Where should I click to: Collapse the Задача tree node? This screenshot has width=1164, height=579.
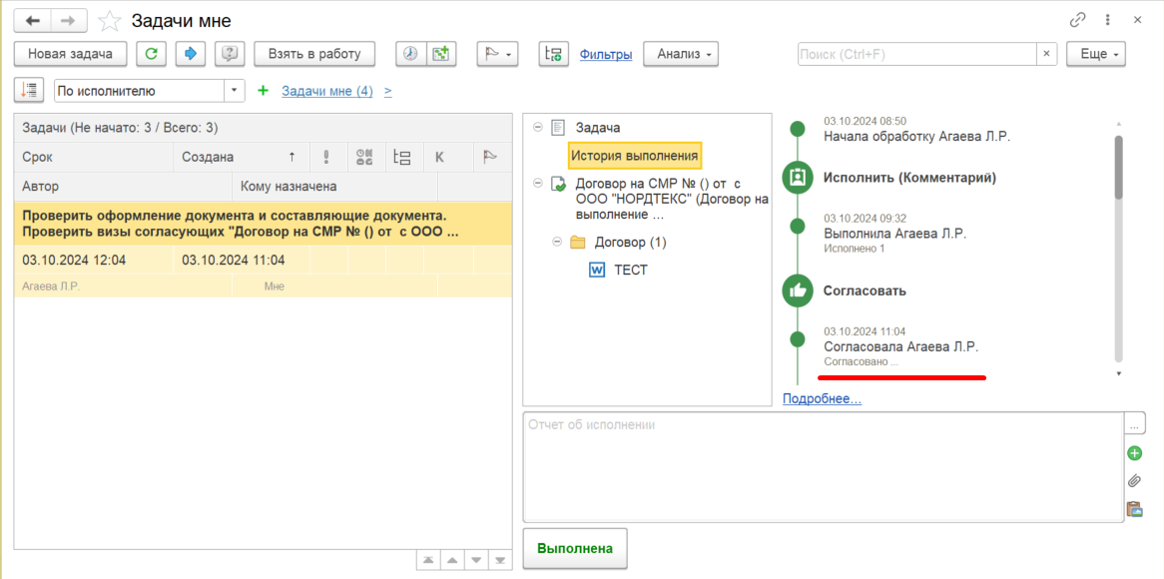pos(537,128)
